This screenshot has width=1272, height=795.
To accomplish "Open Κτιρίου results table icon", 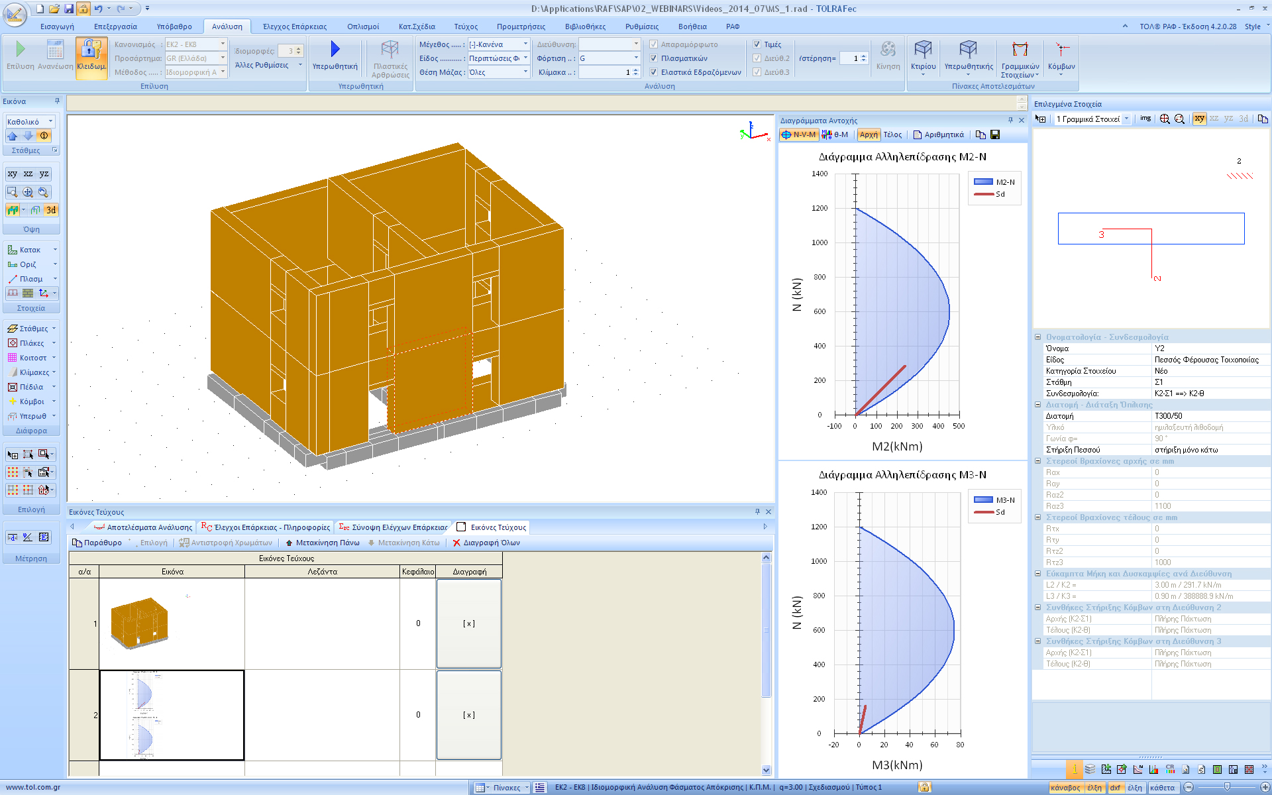I will coord(923,51).
